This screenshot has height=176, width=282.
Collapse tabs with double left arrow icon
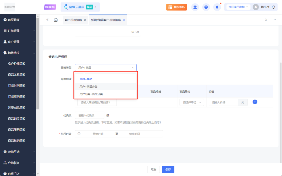[x=47, y=20]
